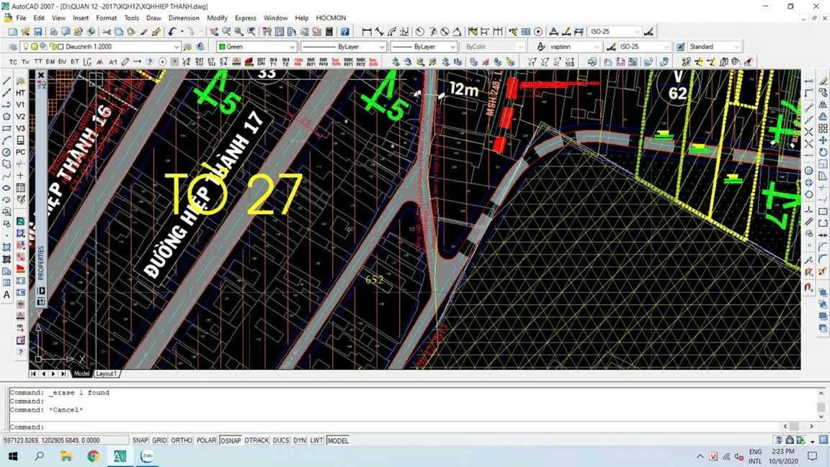Image resolution: width=830 pixels, height=467 pixels.
Task: Open Chrome from the Windows taskbar
Action: 93,456
